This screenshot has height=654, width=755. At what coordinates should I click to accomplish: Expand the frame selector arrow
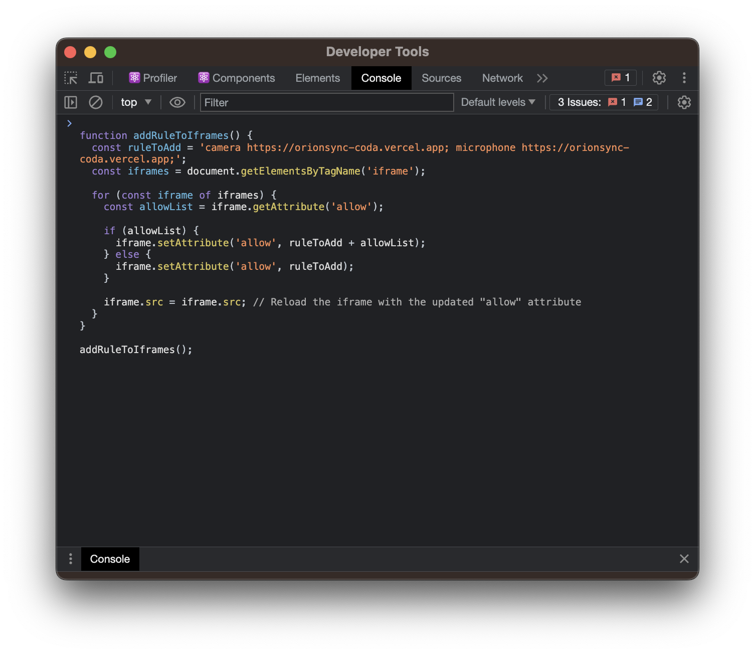click(149, 102)
